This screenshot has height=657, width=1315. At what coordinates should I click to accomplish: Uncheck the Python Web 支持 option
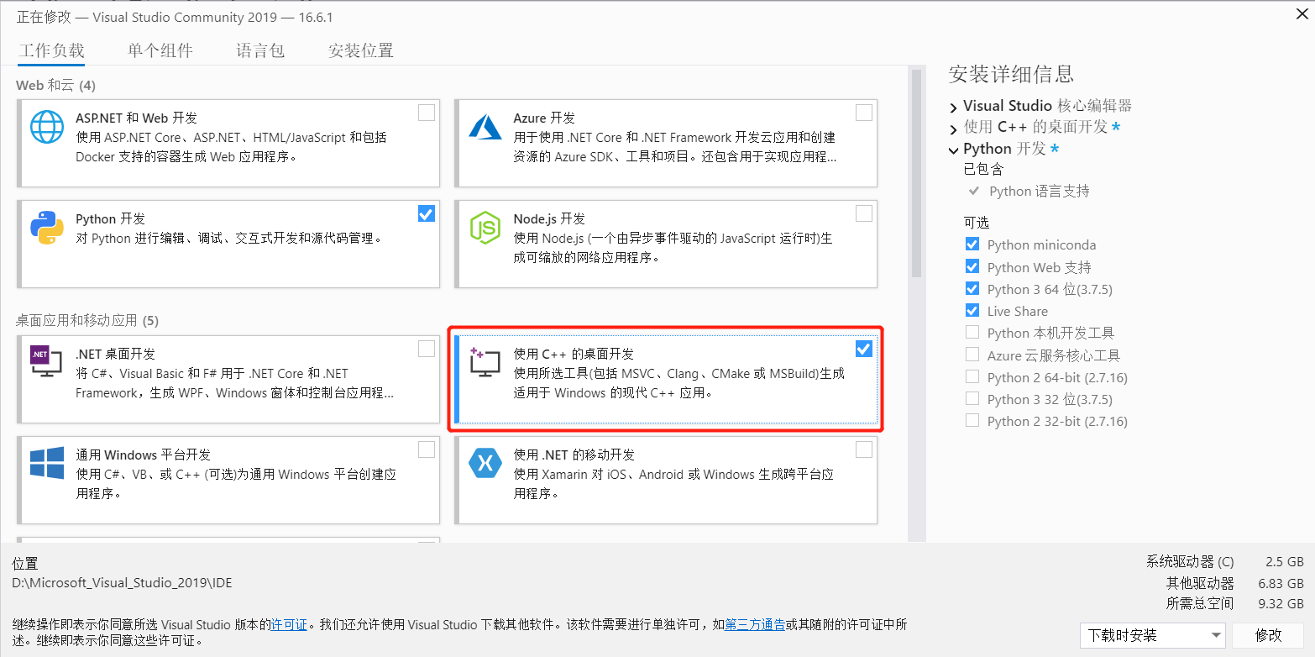972,266
